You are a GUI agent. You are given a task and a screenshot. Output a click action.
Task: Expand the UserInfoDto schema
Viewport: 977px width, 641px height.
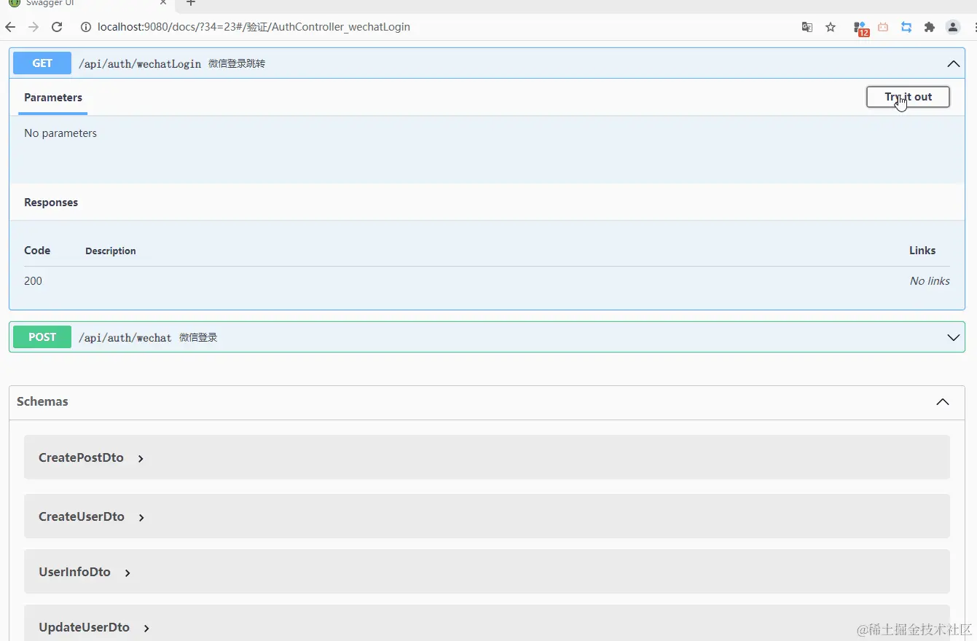point(127,573)
